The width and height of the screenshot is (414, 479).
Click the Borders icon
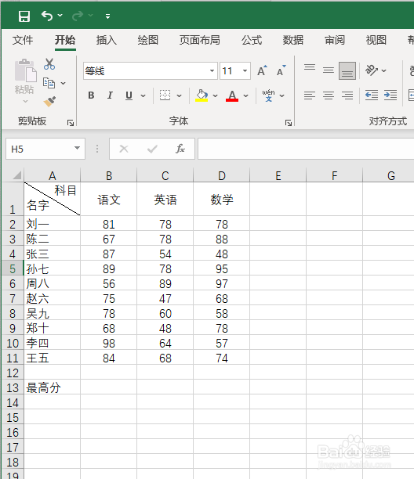(165, 95)
